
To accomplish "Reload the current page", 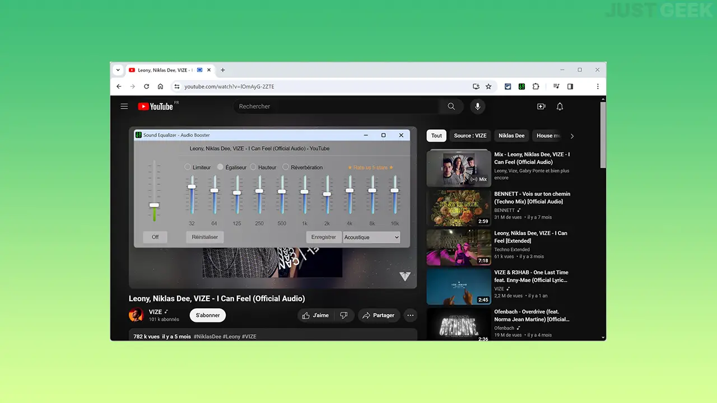I will point(147,87).
